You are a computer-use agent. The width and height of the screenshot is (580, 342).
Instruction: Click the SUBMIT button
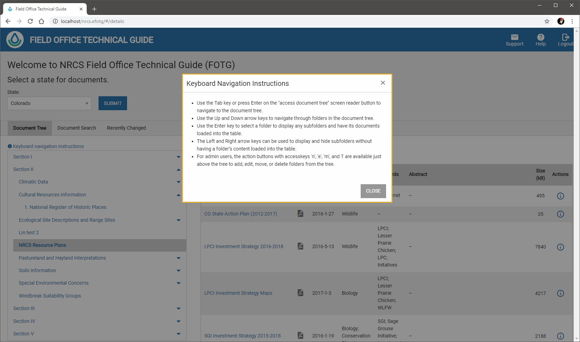coord(113,103)
